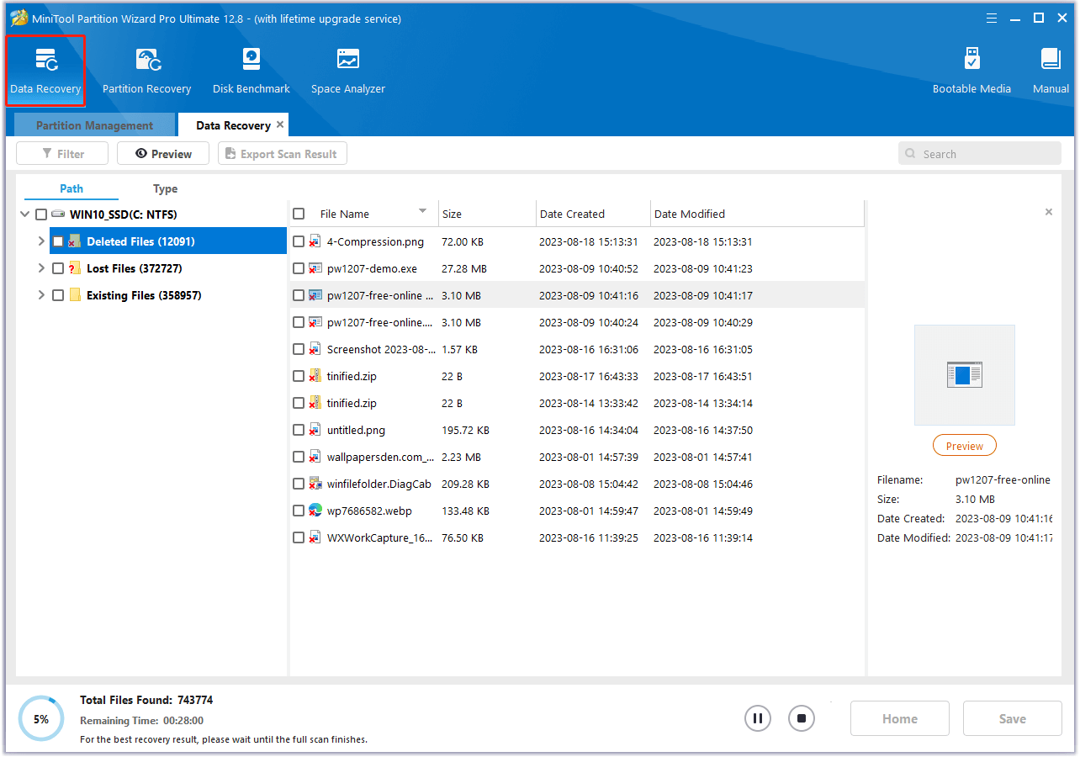Switch to Path view tab
The height and width of the screenshot is (757, 1080).
71,188
